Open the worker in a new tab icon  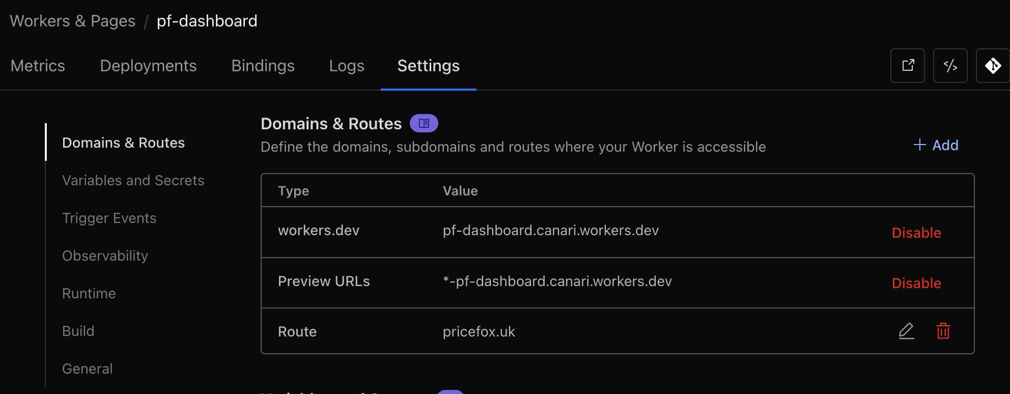coord(908,66)
